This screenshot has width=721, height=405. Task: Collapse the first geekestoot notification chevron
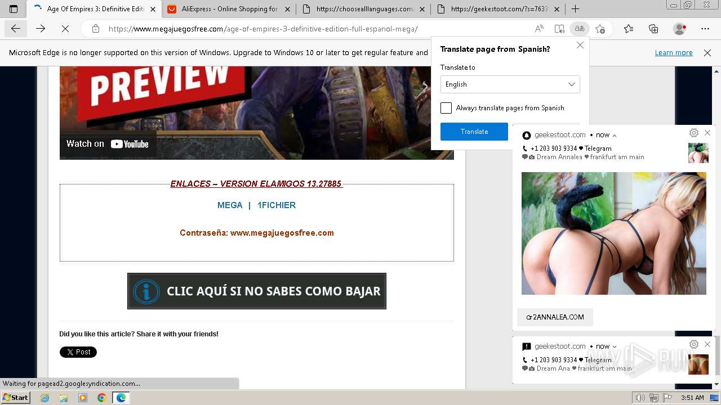[x=615, y=135]
